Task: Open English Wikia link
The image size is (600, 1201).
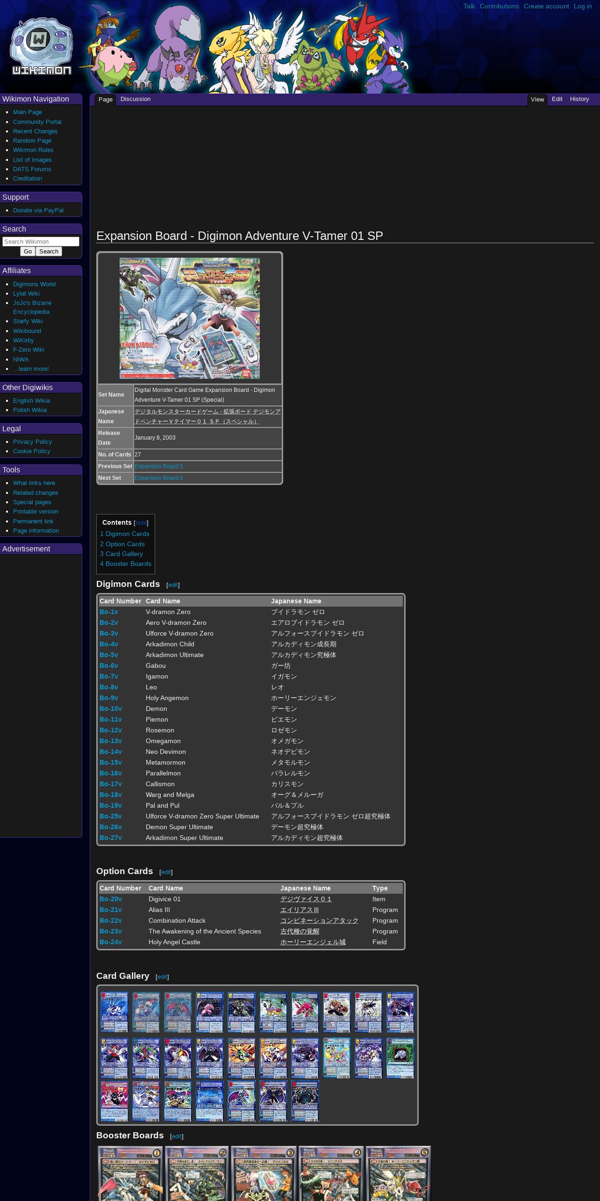Action: coord(31,401)
